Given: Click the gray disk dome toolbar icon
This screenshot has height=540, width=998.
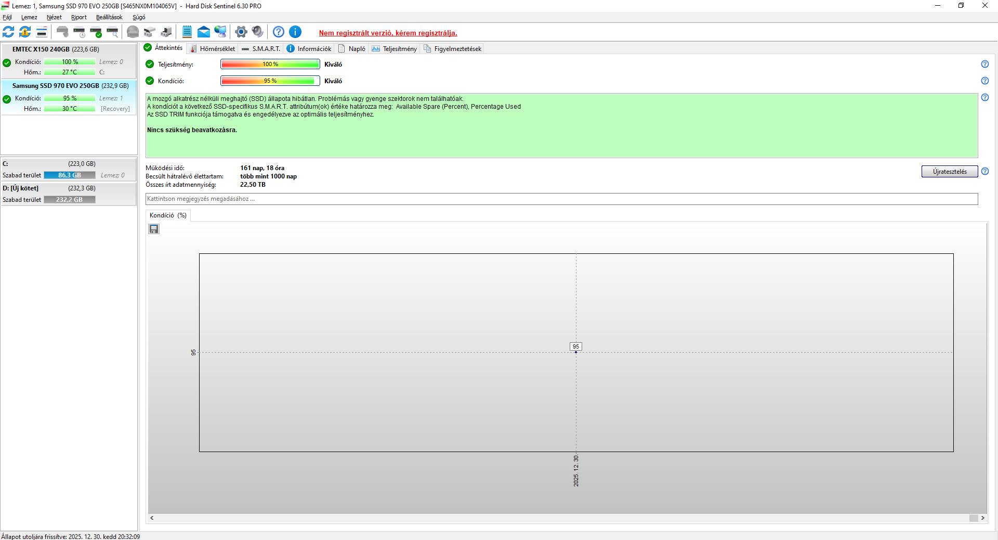Looking at the screenshot, I should 133,32.
